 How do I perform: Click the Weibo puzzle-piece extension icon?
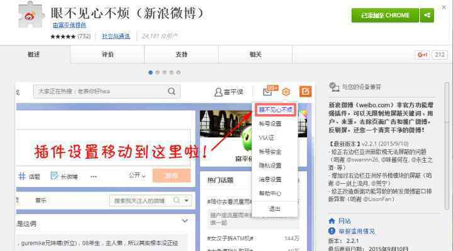click(x=31, y=15)
